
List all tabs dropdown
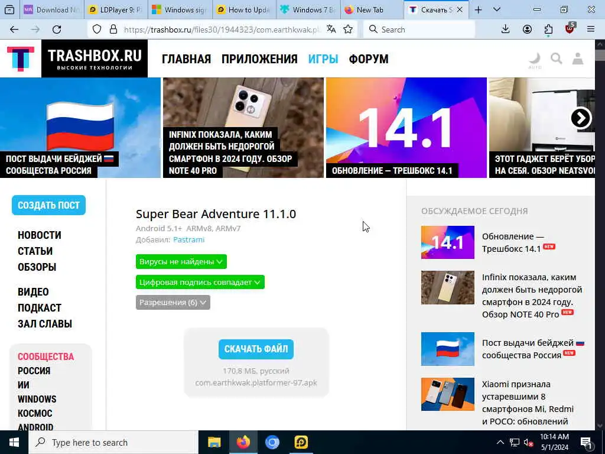click(x=497, y=10)
